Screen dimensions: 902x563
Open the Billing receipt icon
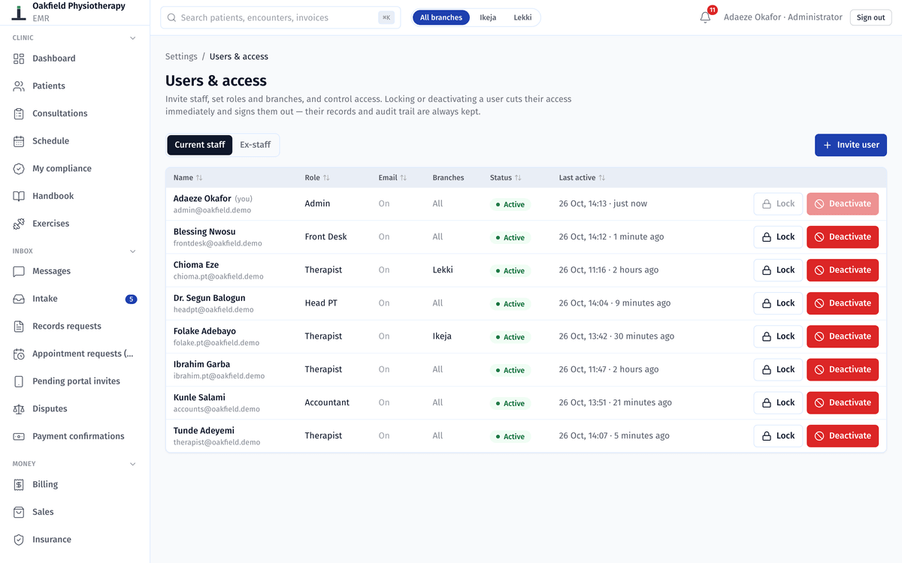[19, 485]
